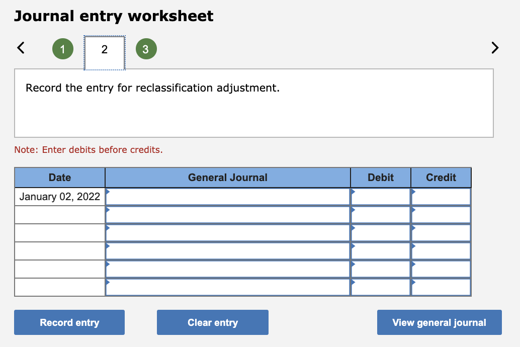520x347 pixels.
Task: Click the dropdown flag on the first Debit cell
Action: 353,193
